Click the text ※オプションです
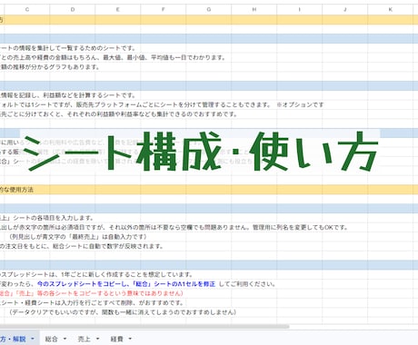418x345 pixels. [300, 104]
